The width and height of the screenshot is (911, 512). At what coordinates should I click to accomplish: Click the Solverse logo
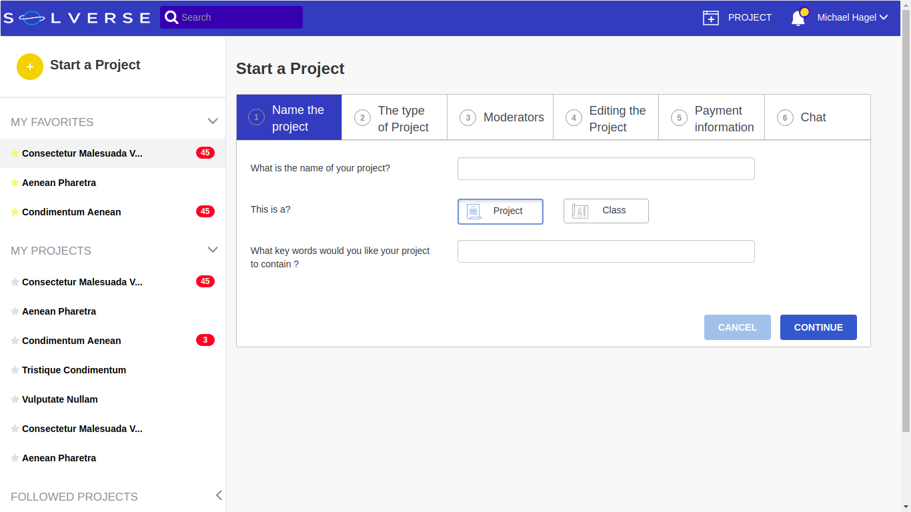77,18
